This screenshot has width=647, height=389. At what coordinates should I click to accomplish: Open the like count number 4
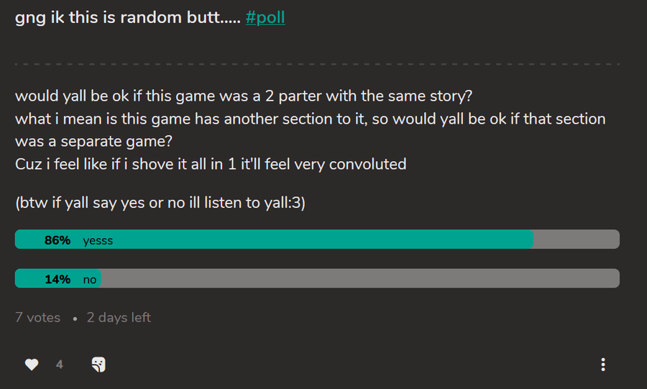pos(60,365)
